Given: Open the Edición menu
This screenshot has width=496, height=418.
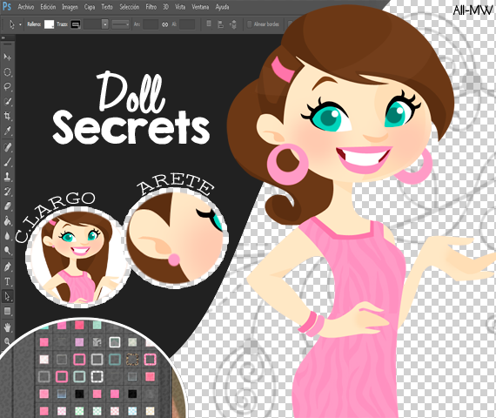Looking at the screenshot, I should 48,7.
